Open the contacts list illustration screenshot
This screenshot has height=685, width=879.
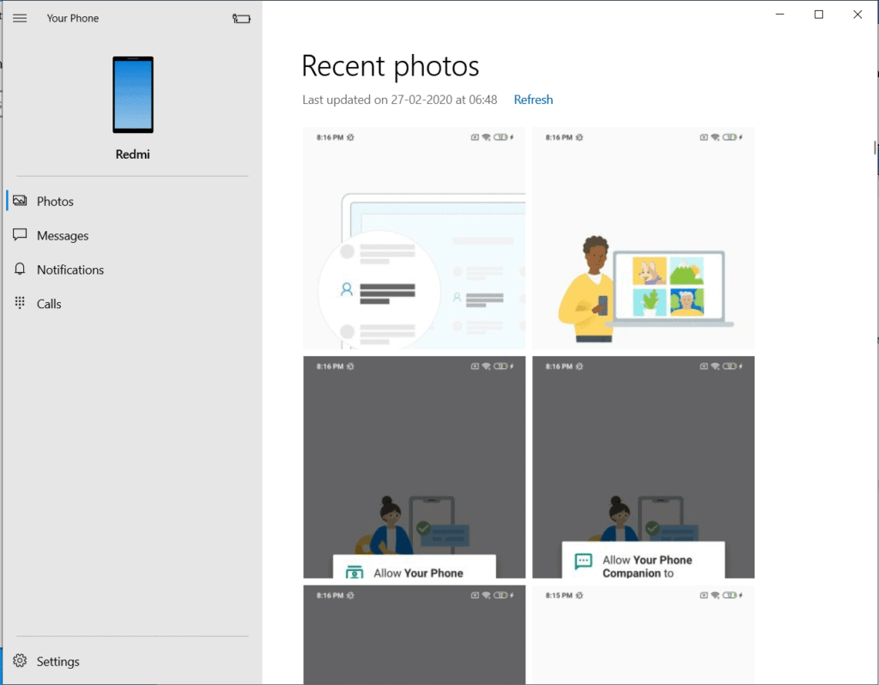click(x=415, y=239)
